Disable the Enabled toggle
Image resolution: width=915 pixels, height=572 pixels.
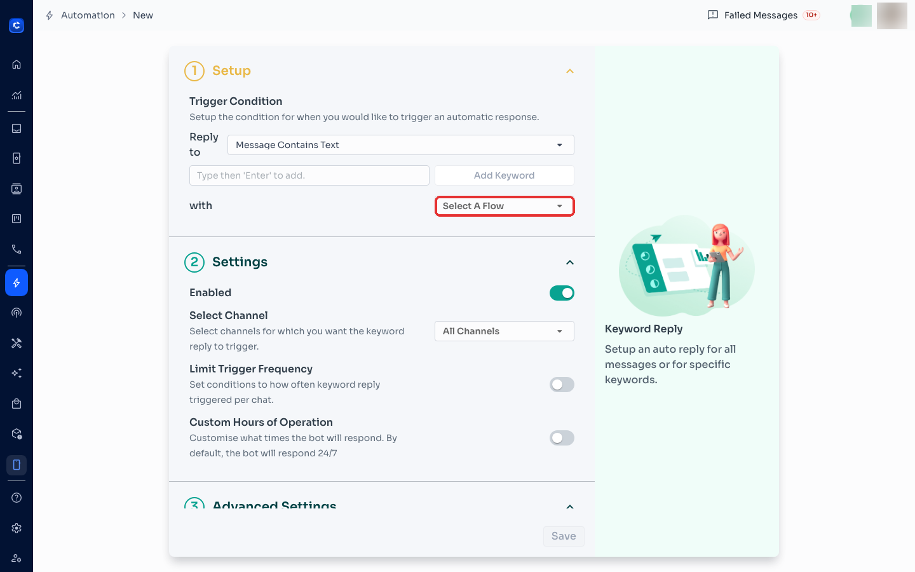click(x=562, y=293)
